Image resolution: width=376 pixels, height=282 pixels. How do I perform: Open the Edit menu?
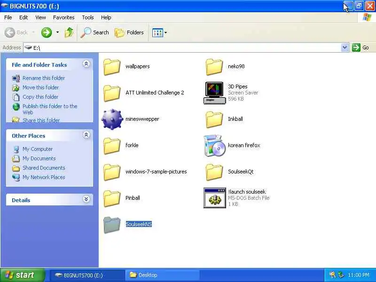click(23, 17)
